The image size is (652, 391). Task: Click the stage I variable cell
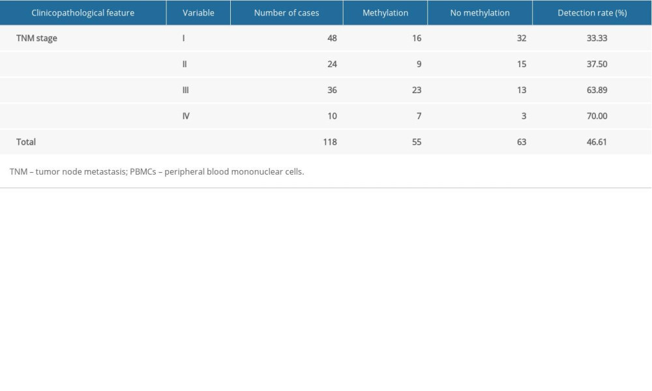click(183, 38)
